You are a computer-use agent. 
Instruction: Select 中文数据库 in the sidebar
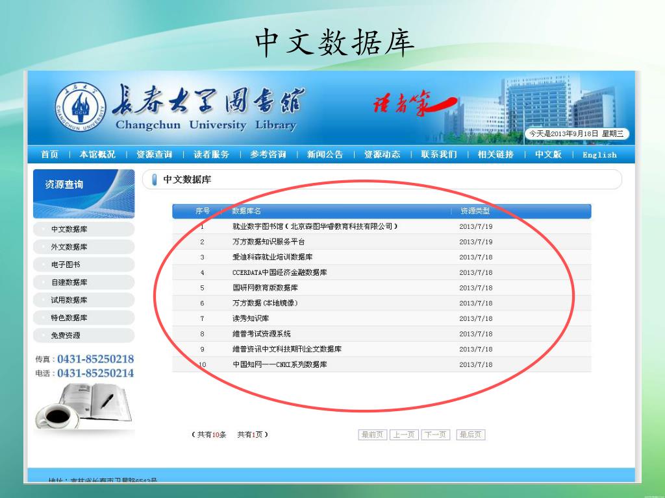84,229
